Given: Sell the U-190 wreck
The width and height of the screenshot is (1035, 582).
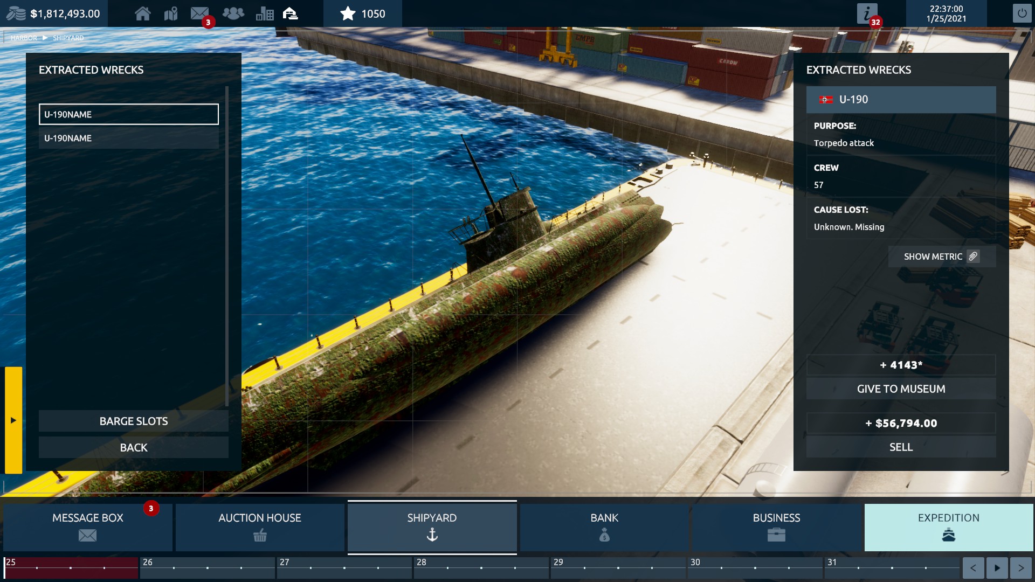Looking at the screenshot, I should coord(901,447).
